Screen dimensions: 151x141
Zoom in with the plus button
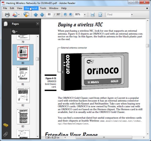click(x=70, y=15)
